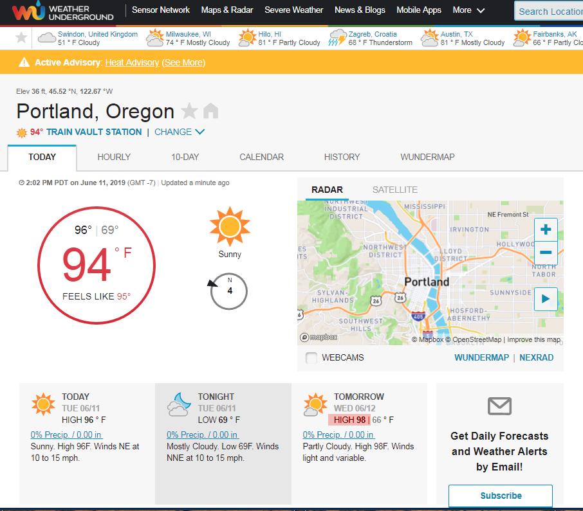The height and width of the screenshot is (511, 583).
Task: Click the Weather Underground logo
Action: 62,12
